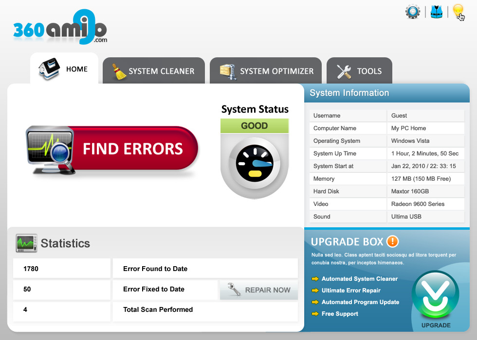Viewport: 477px width, 340px height.
Task: Click the 360amigo.com logo
Action: [60, 27]
